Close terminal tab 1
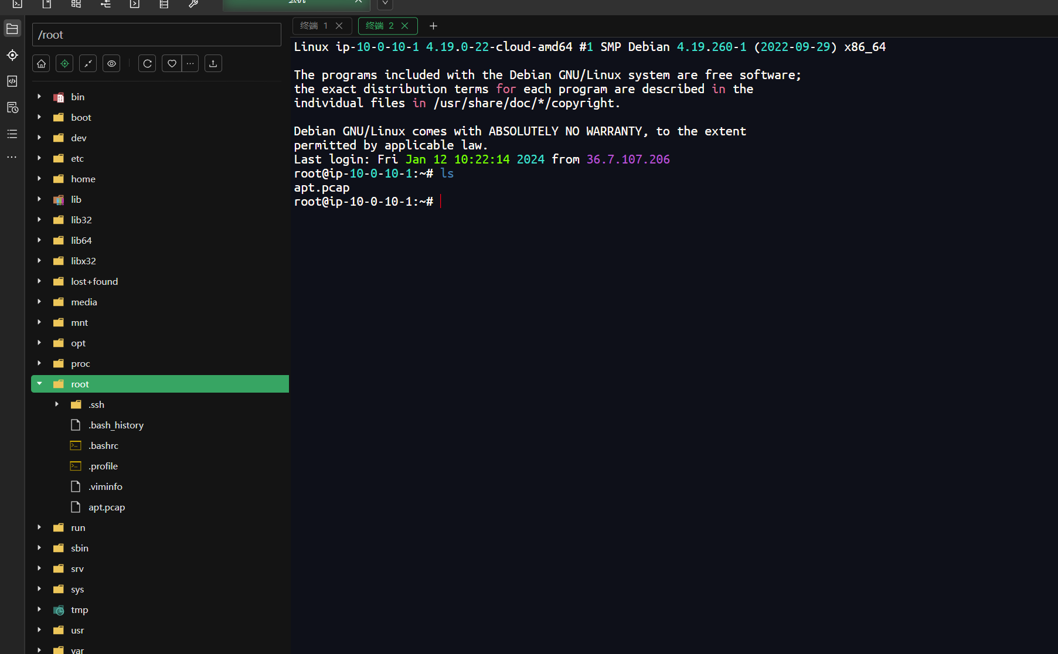 [x=339, y=26]
